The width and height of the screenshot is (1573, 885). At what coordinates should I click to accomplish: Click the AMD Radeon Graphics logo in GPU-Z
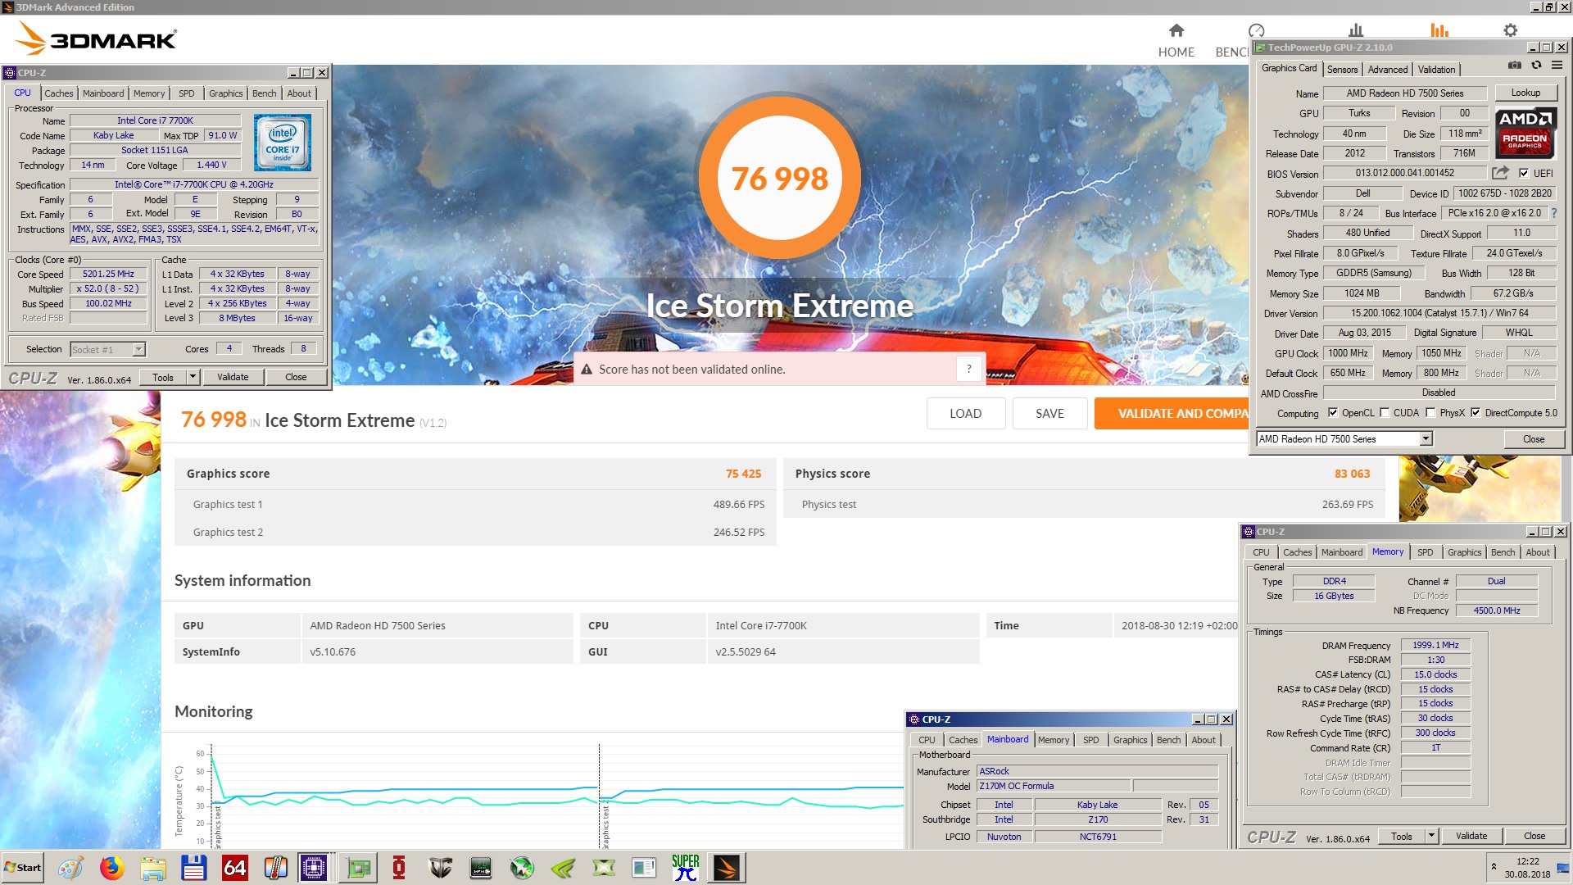pyautogui.click(x=1525, y=132)
